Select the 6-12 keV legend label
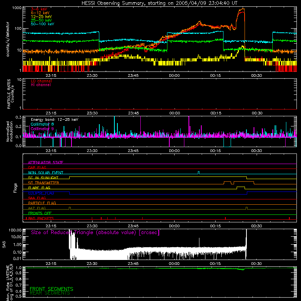Viewport: 301px width, 301px height. tap(40, 13)
